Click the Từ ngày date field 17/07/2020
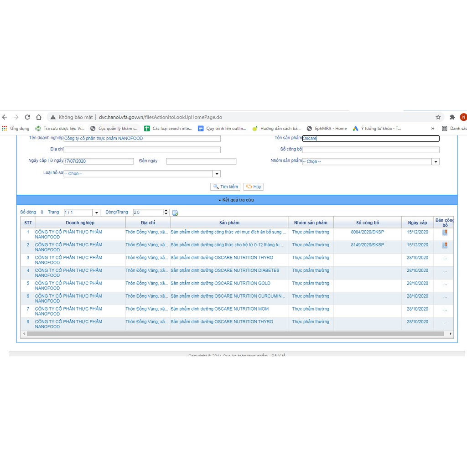 pos(99,161)
